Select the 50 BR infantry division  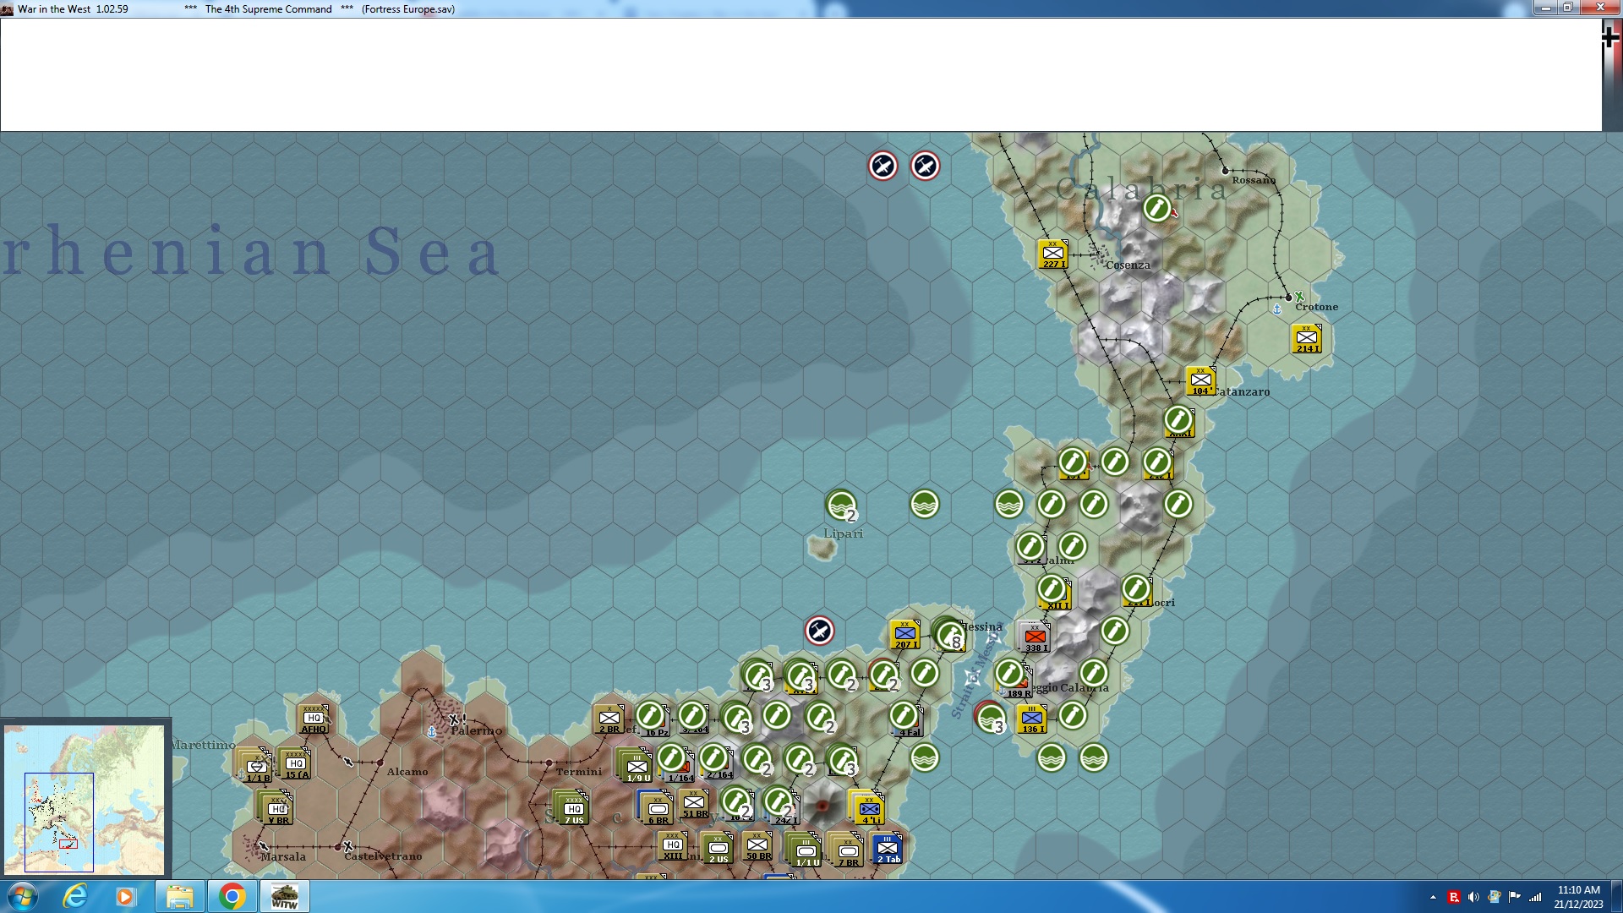(x=757, y=846)
